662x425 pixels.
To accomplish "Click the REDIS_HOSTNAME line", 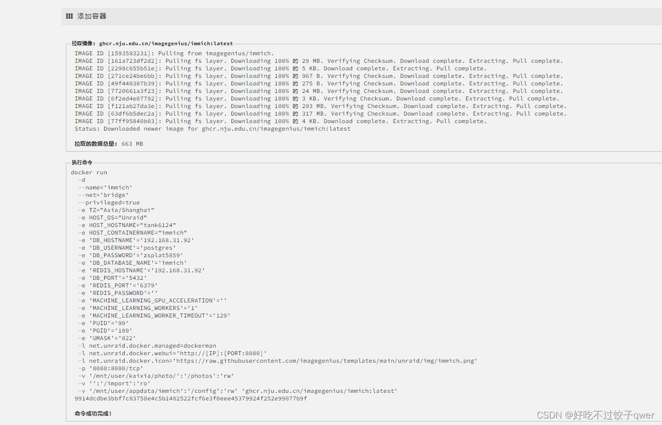I will click(x=142, y=270).
